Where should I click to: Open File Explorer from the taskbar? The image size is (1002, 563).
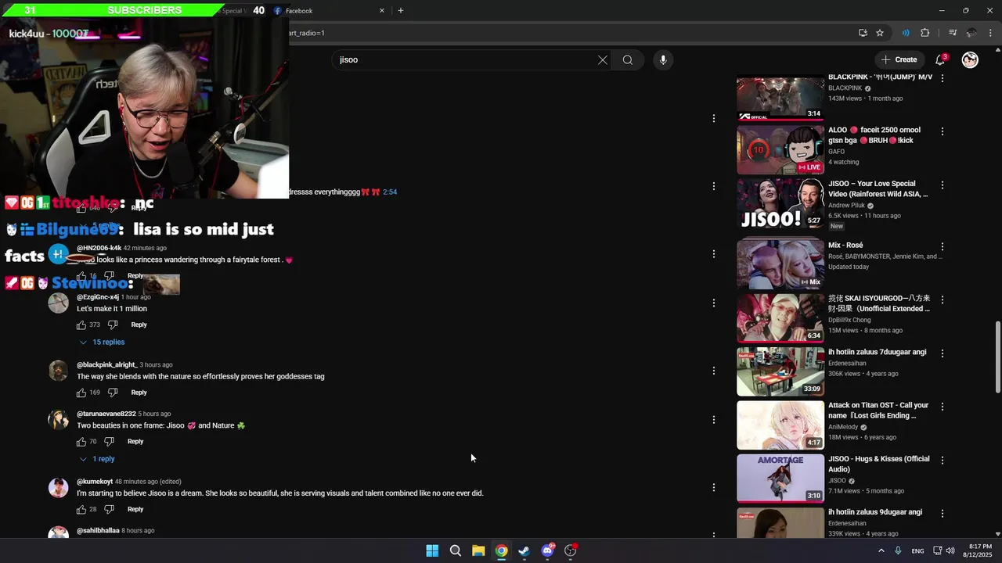point(478,550)
